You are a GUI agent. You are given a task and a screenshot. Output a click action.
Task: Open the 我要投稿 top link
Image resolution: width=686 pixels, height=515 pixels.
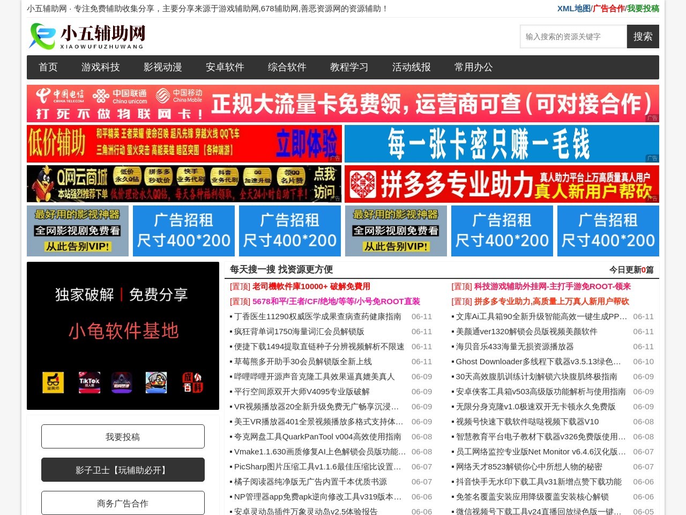643,9
